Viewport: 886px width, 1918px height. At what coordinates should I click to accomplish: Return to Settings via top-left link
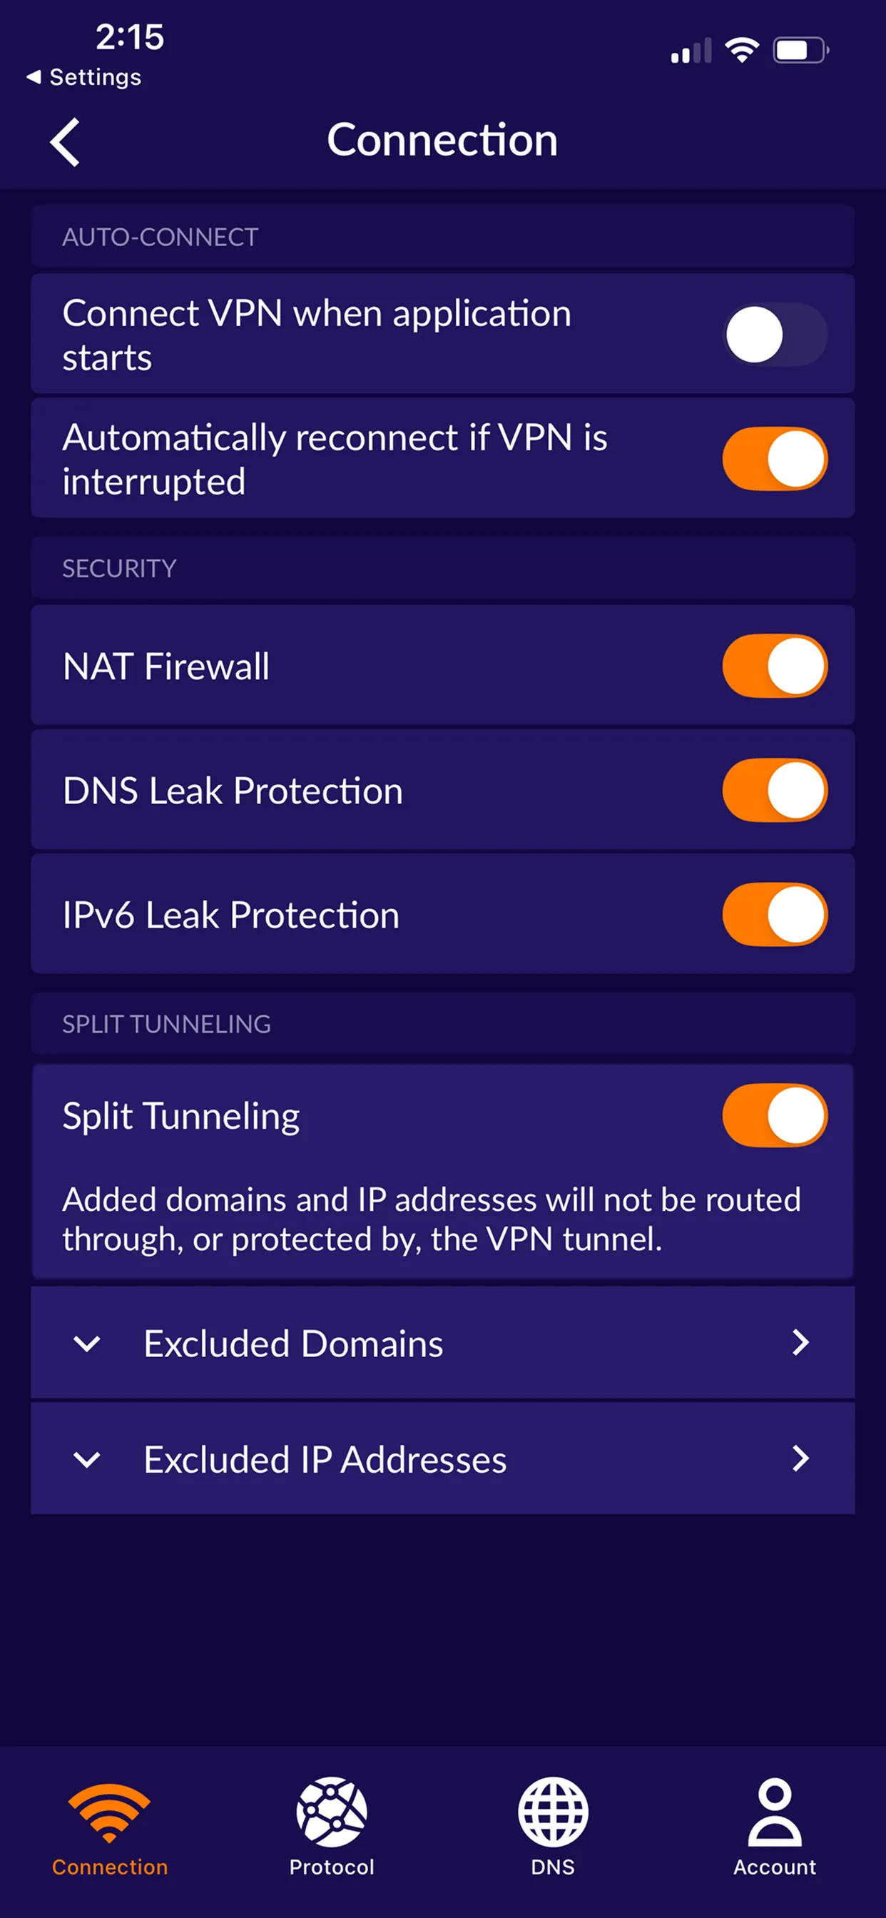point(84,75)
